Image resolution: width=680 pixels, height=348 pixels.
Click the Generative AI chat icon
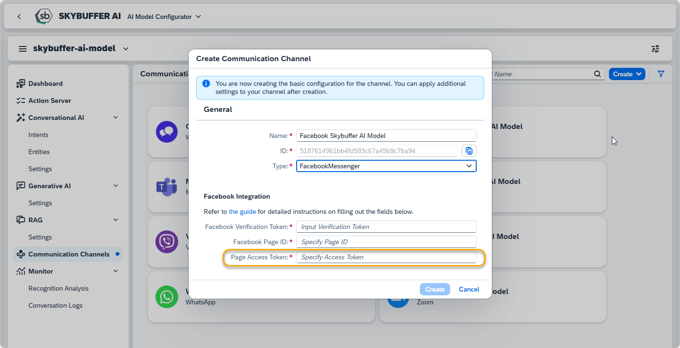[x=20, y=186]
